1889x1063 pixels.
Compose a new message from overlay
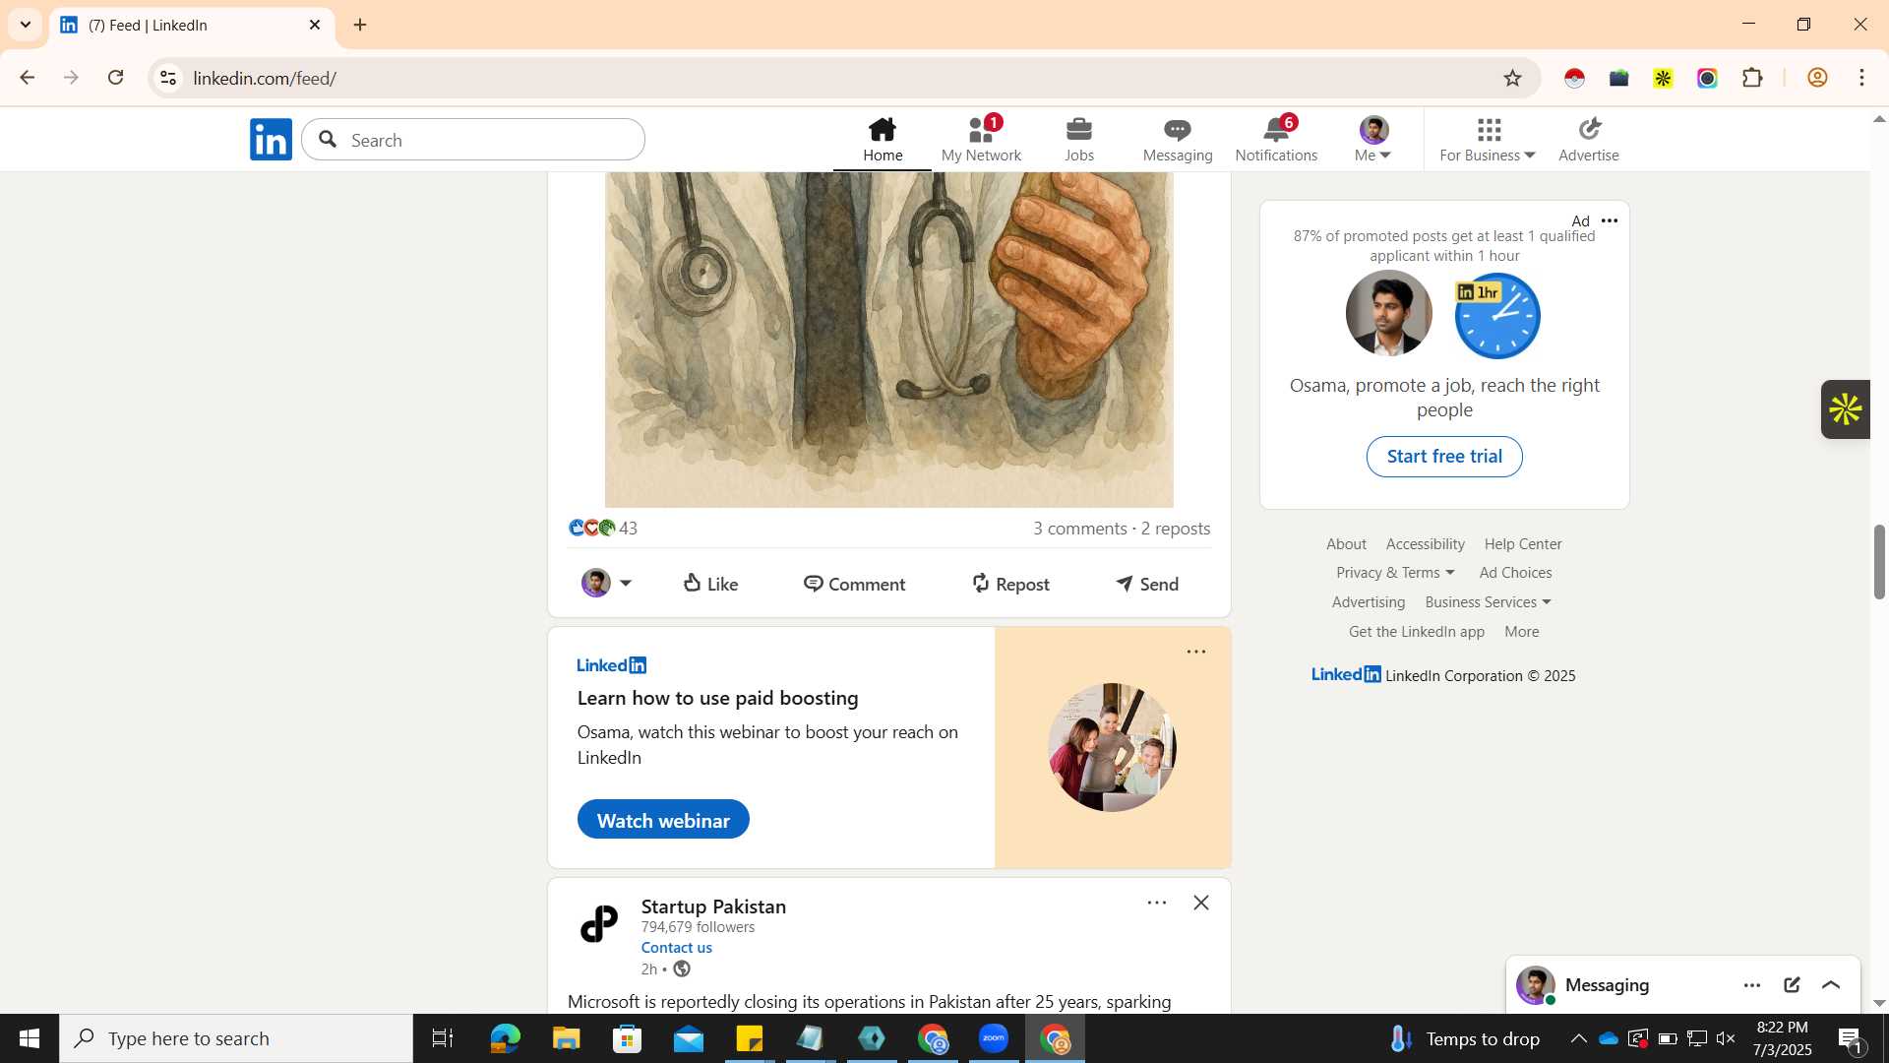click(1792, 985)
